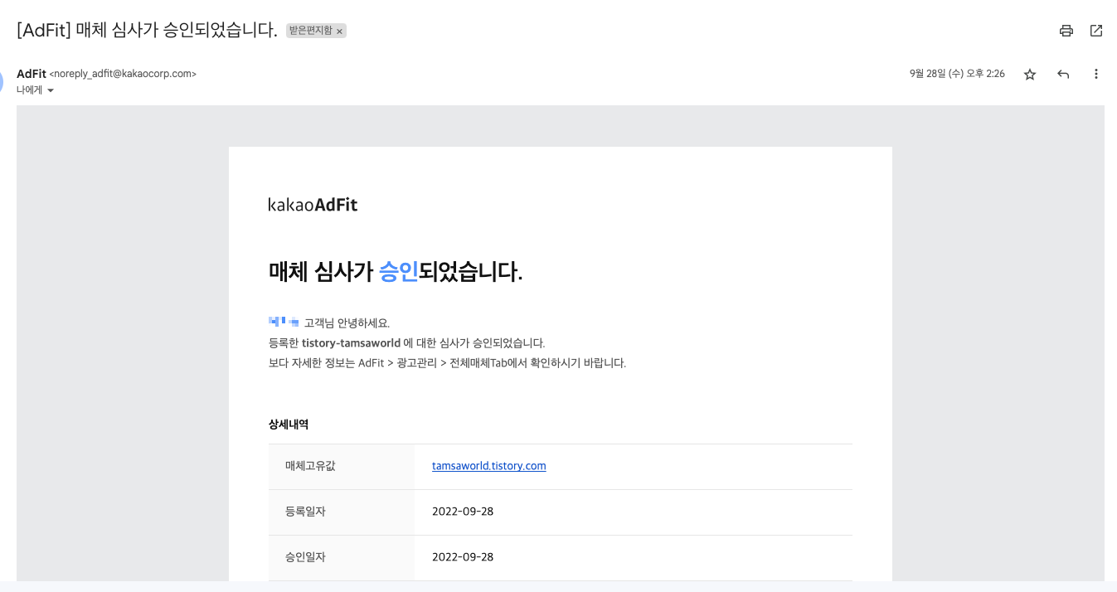Print this email using the printer icon
1117x592 pixels.
pyautogui.click(x=1066, y=31)
